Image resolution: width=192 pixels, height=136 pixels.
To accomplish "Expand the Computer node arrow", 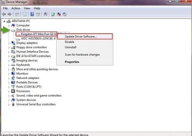I will [x=9, y=25].
